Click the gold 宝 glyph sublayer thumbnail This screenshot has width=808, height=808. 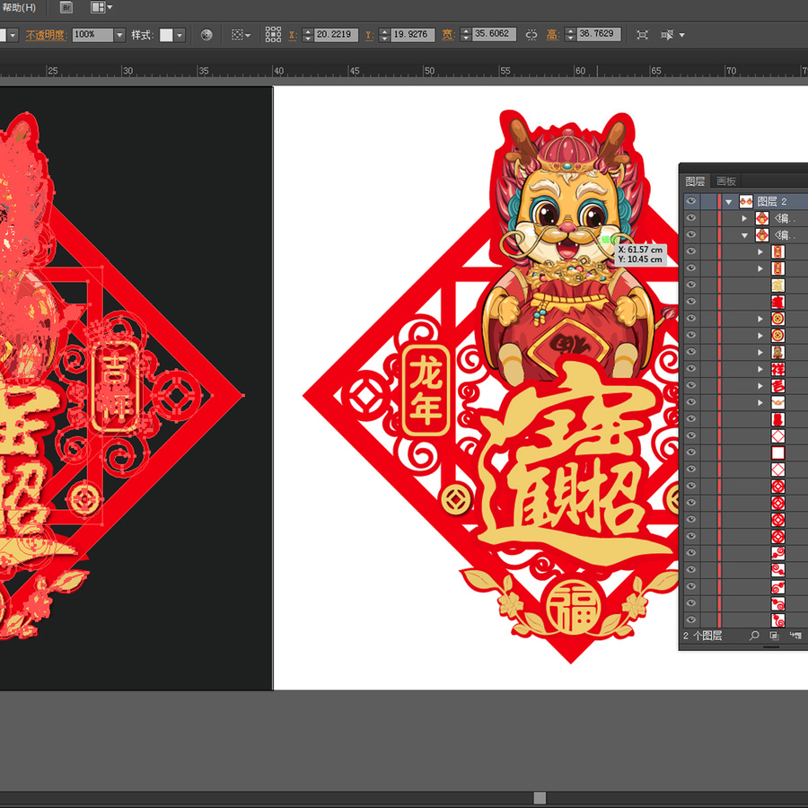point(777,285)
